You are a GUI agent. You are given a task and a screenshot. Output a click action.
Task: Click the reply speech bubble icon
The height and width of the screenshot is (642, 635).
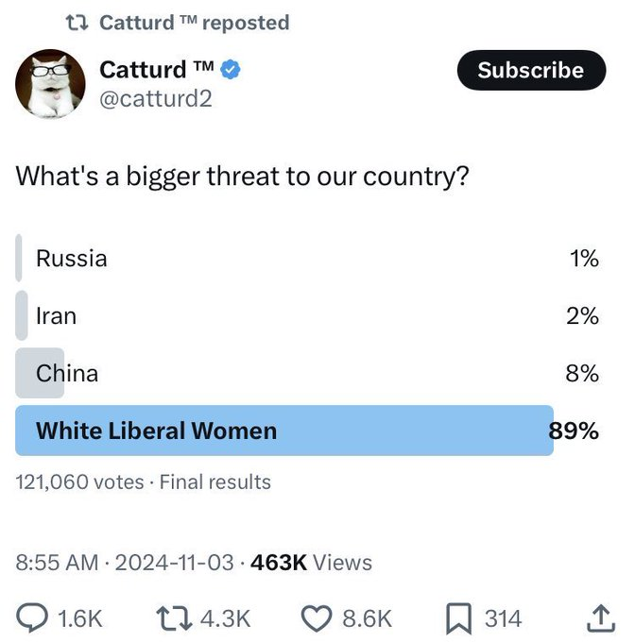34,617
